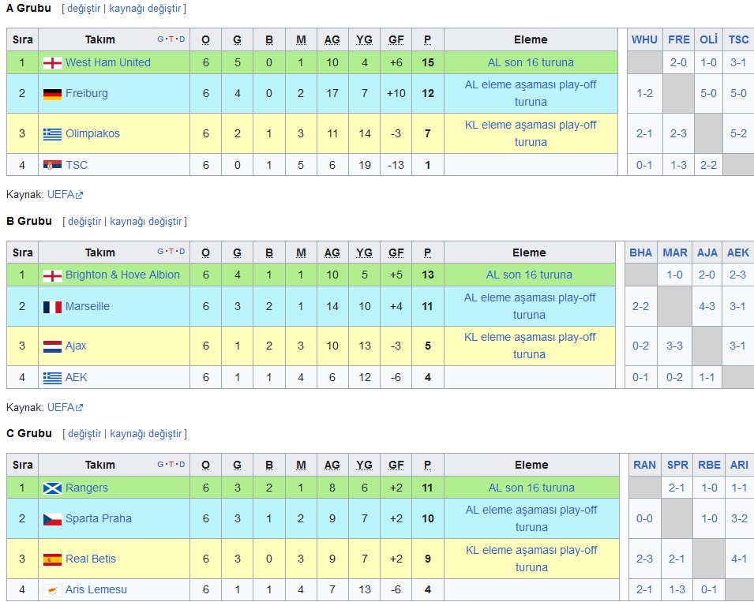Click the Germany flag beside Freiburg
Screen dimensions: 754x602
(x=52, y=94)
